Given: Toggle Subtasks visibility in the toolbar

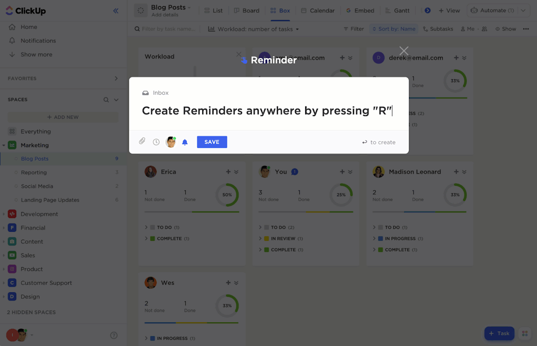Looking at the screenshot, I should 438,28.
